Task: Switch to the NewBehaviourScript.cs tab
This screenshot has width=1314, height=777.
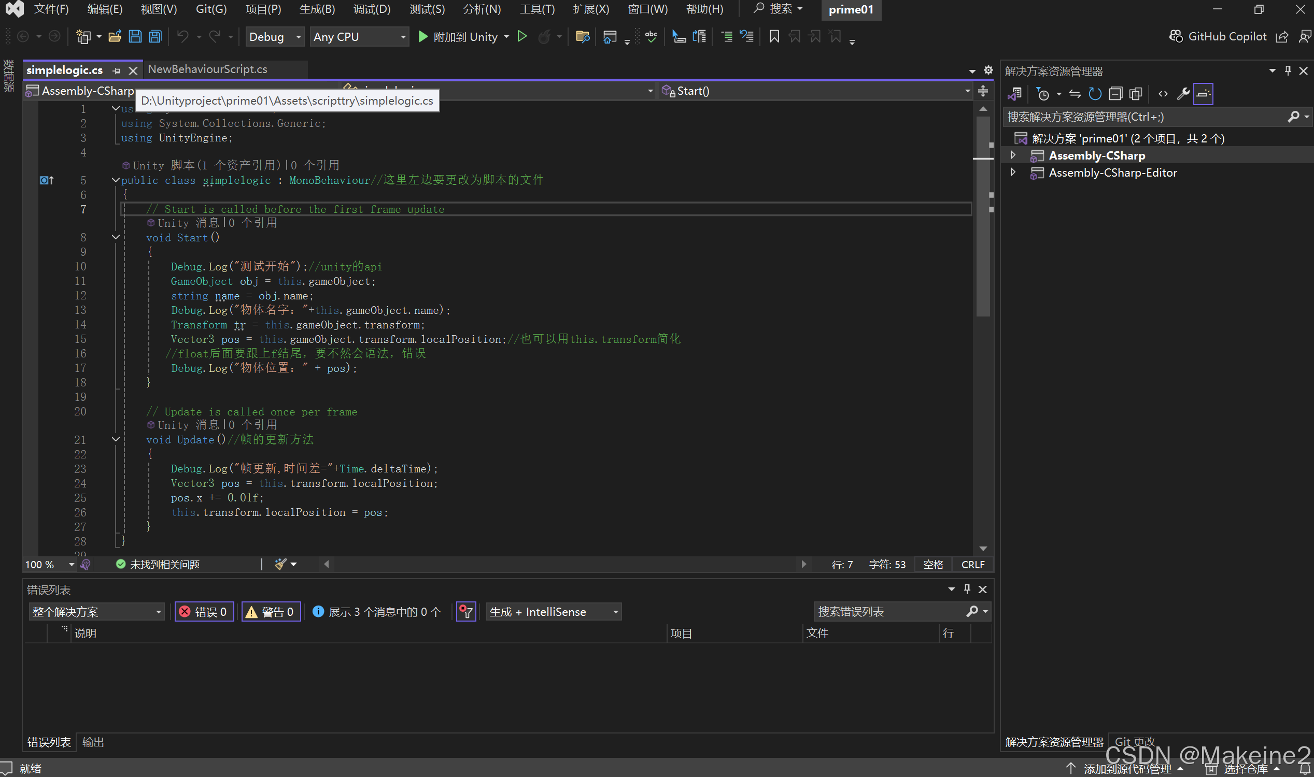Action: (207, 69)
